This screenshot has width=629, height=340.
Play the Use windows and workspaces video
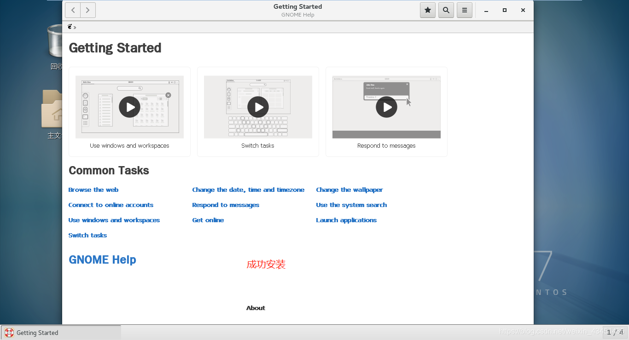(129, 107)
